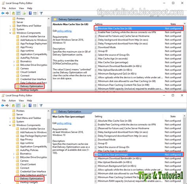Collapse Windows Components in the top window tree
This screenshot has height=184, width=187.
pyautogui.click(x=10, y=33)
